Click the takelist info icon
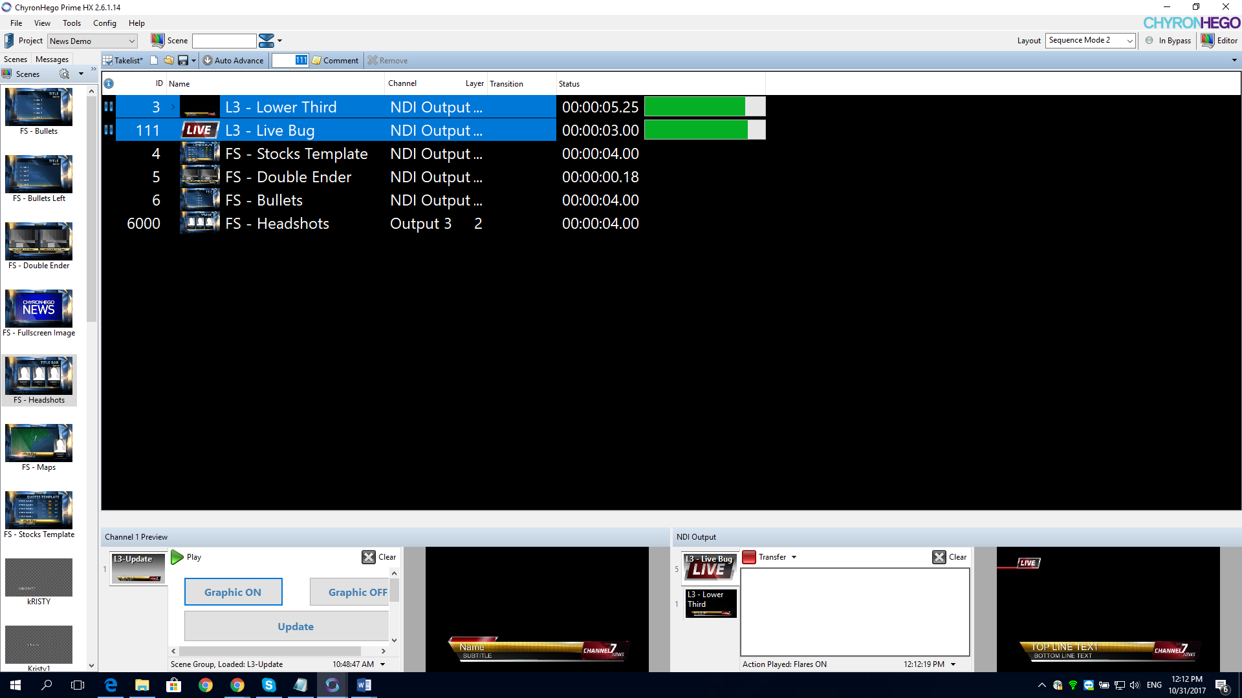Viewport: 1242px width, 698px height. pos(109,84)
